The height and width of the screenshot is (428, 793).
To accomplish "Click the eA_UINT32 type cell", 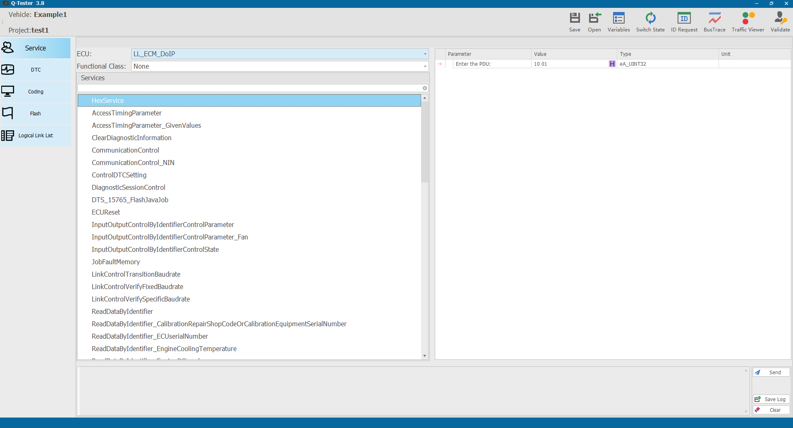I will pyautogui.click(x=668, y=64).
